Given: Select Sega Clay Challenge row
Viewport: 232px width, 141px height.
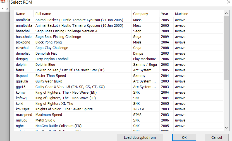Looking at the screenshot, I should click(119, 48).
